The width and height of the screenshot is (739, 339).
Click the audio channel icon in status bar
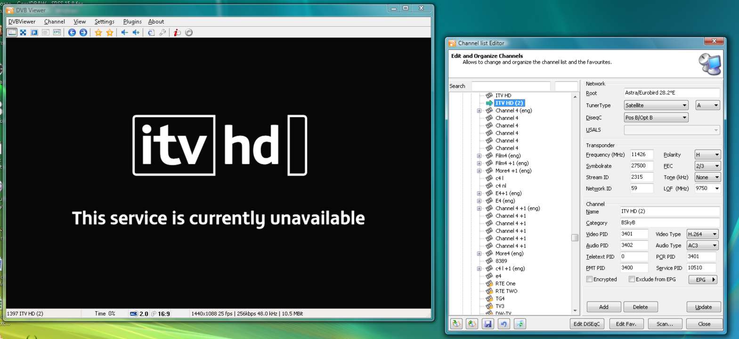[134, 314]
